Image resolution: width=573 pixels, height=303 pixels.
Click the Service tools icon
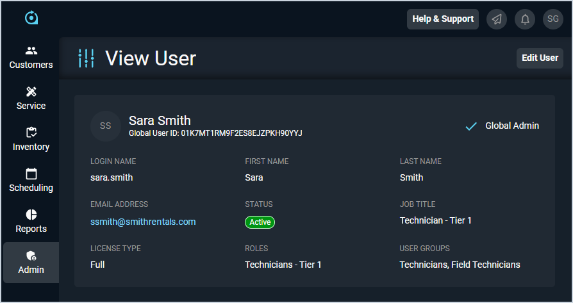click(31, 92)
